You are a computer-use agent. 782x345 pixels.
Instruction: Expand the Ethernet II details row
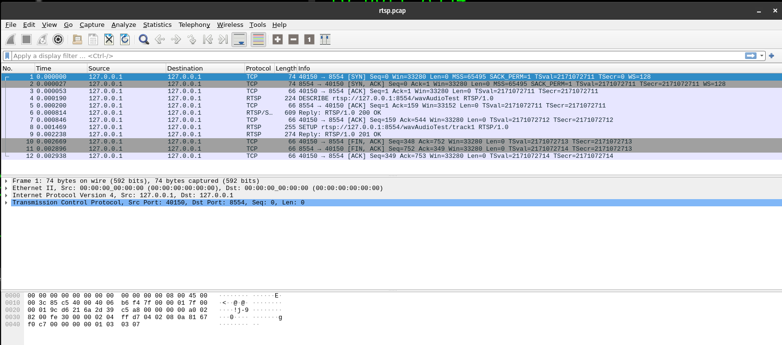pyautogui.click(x=6, y=189)
